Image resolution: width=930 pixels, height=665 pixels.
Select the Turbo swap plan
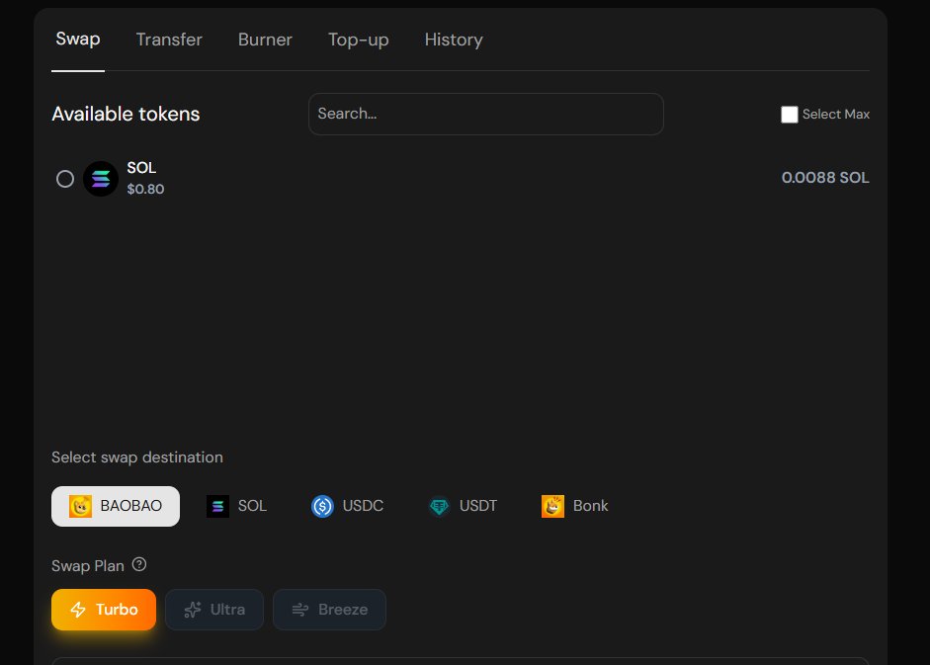pos(104,610)
